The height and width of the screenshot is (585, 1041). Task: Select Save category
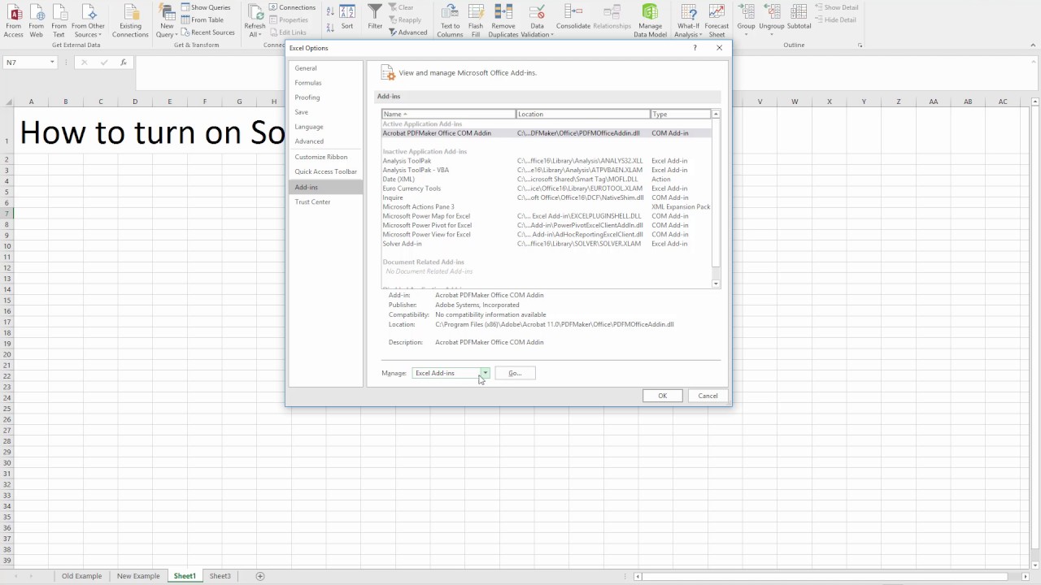click(x=325, y=112)
